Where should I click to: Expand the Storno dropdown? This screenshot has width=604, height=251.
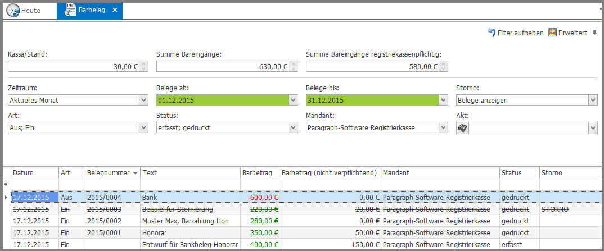pos(593,101)
